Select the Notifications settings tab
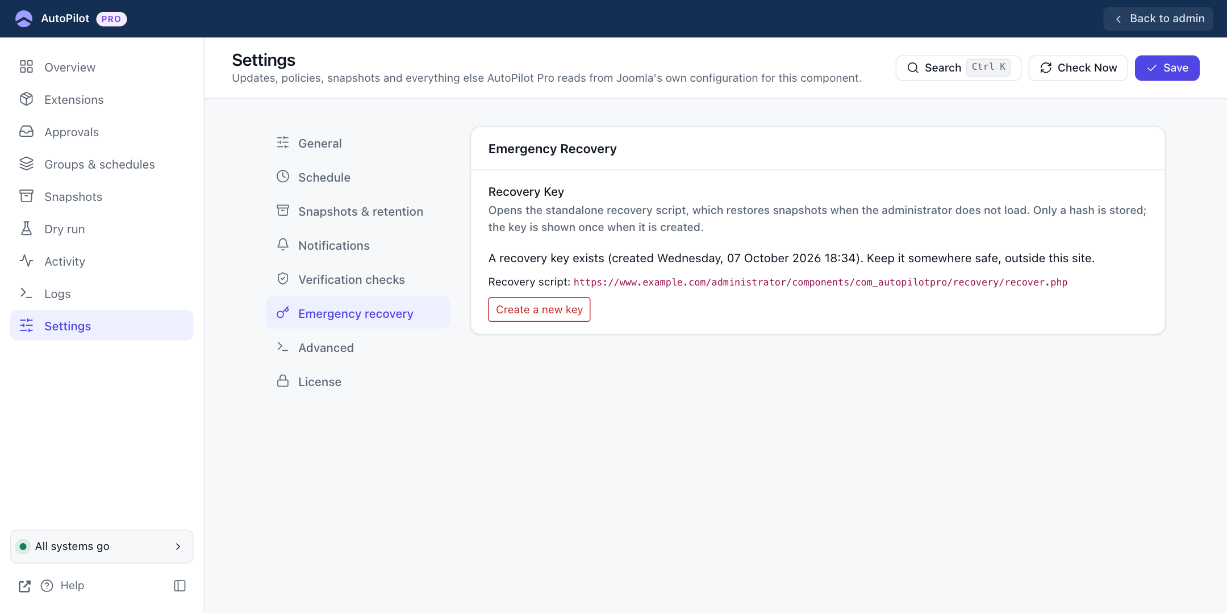 (x=358, y=245)
